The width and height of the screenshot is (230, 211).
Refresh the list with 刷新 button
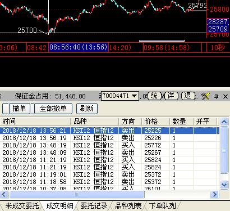coord(87,109)
